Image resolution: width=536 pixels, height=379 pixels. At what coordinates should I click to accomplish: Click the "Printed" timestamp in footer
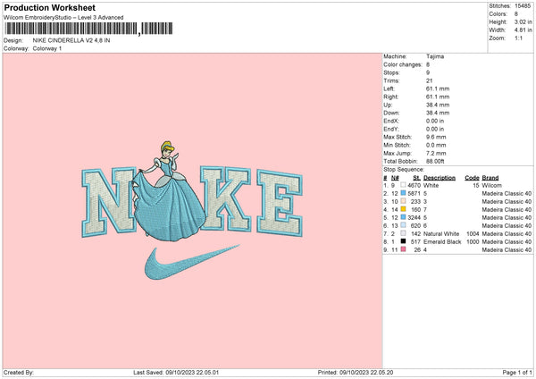pyautogui.click(x=356, y=373)
